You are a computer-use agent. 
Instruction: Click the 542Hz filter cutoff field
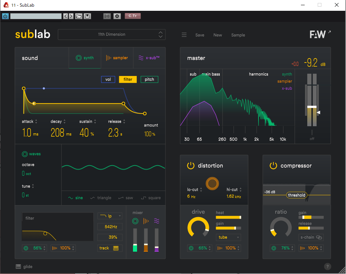[110, 227]
